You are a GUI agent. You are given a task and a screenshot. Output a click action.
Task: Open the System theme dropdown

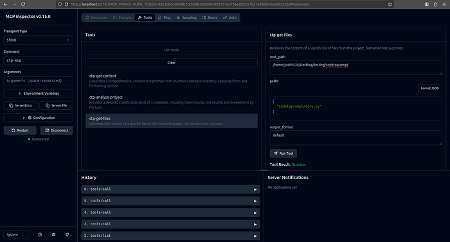coord(15,234)
